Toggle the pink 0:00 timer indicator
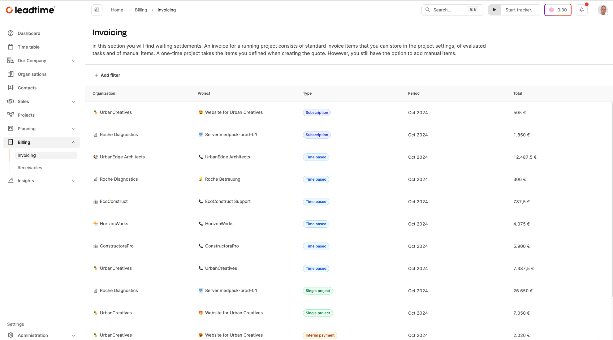 point(558,10)
